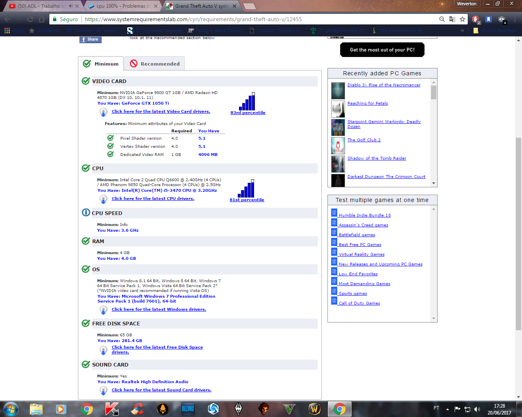Reload the page with the refresh button
Screen dimensions: 522x417
[x=30, y=19]
